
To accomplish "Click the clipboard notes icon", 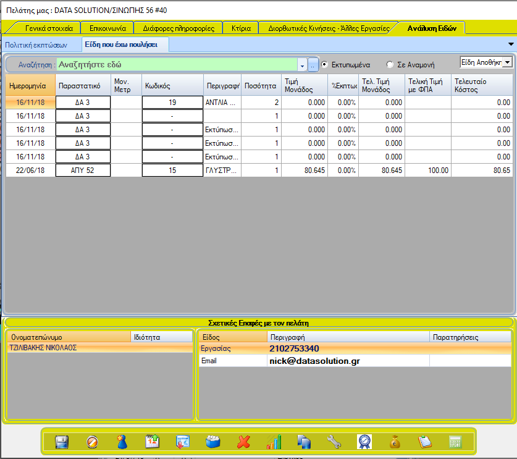I will click(425, 442).
